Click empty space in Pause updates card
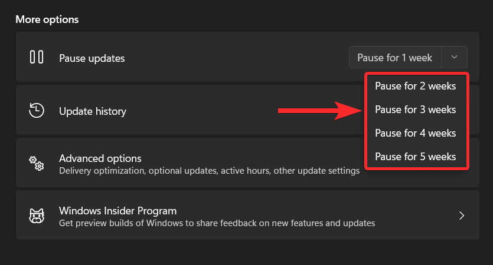Viewport: 493px width, 265px height. [236, 57]
